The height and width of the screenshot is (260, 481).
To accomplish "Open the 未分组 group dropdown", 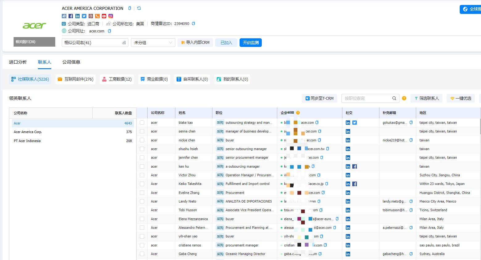I will point(153,43).
